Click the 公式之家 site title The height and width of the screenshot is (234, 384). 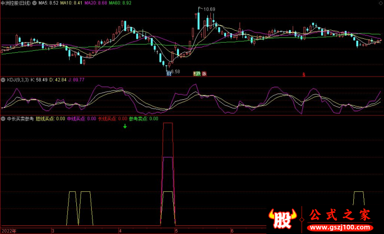pos(340,215)
